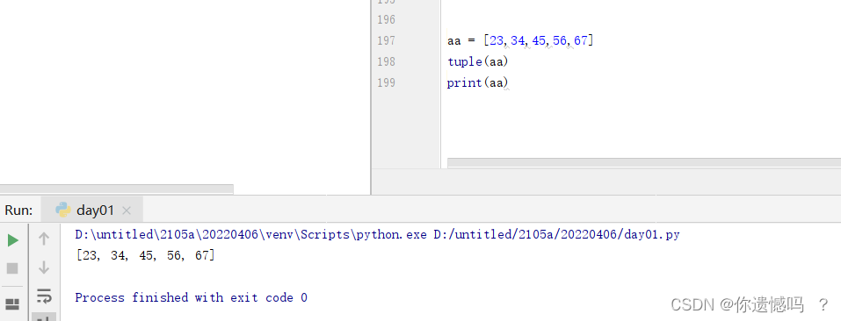Click the Python icon on day01 tab
Screen dimensions: 841x321
coord(63,210)
